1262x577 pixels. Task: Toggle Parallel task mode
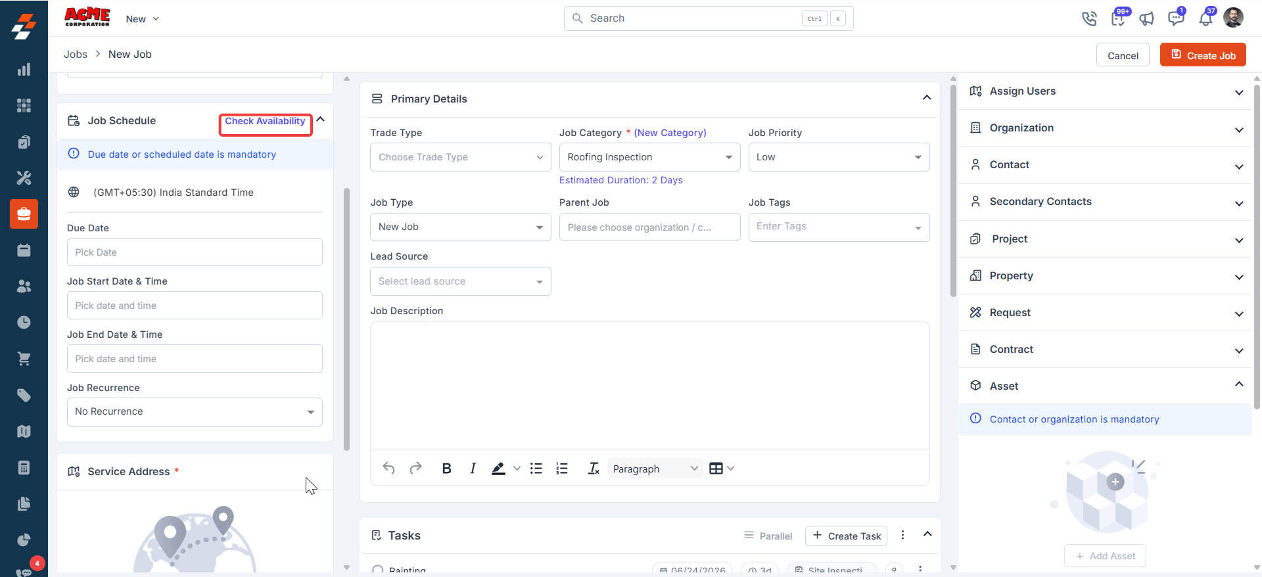point(768,536)
